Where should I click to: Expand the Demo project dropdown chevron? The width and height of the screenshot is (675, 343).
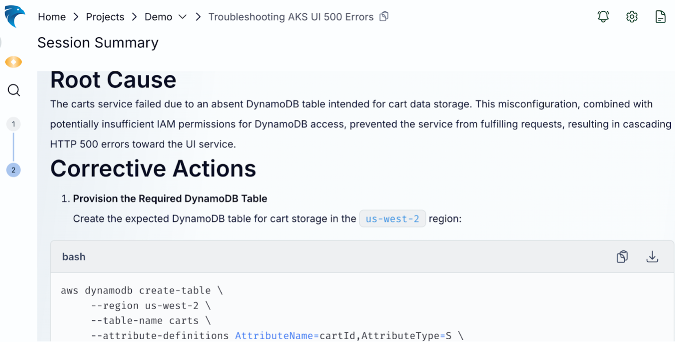[x=182, y=17]
